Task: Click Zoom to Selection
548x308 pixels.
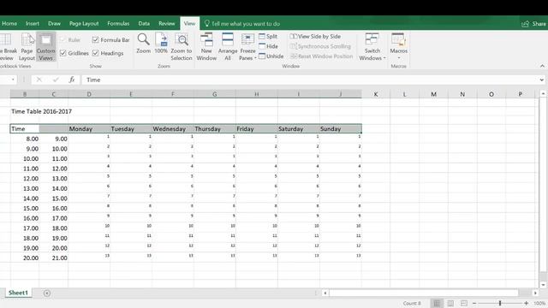Action: pos(182,47)
